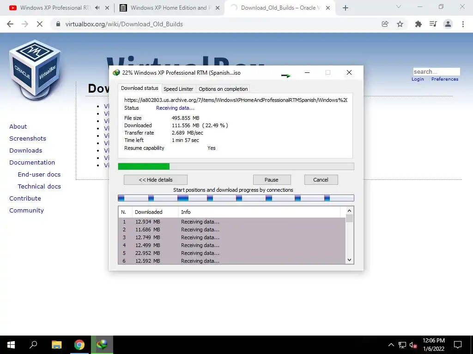Open Windows Start menu
Image resolution: width=473 pixels, height=354 pixels.
coord(11,345)
